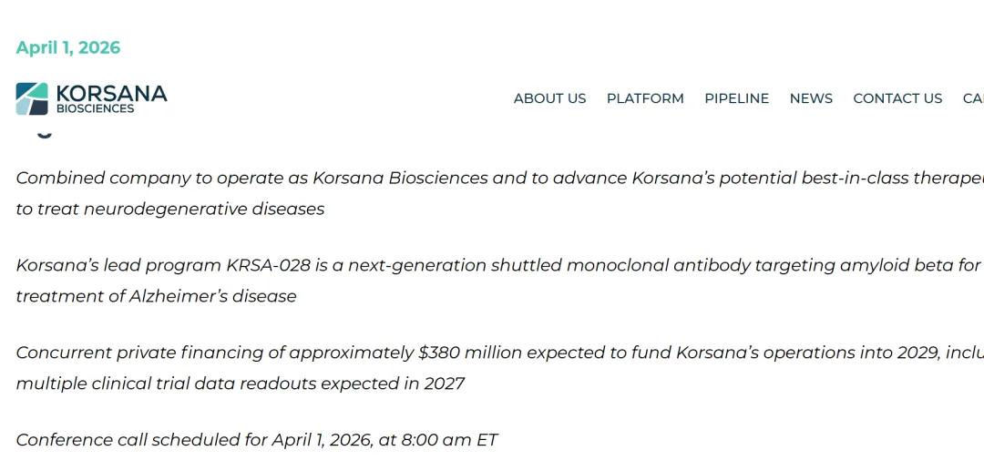
Task: Click the April 1, 2026 date label
Action: [68, 47]
